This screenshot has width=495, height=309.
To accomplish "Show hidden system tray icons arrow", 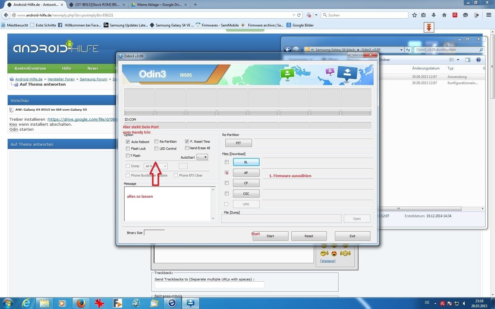I will 435,303.
